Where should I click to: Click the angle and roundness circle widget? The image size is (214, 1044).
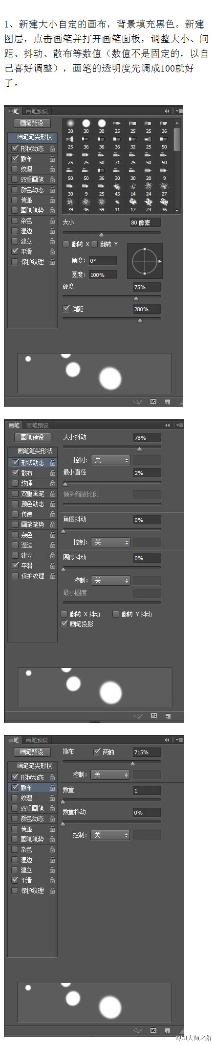(145, 261)
